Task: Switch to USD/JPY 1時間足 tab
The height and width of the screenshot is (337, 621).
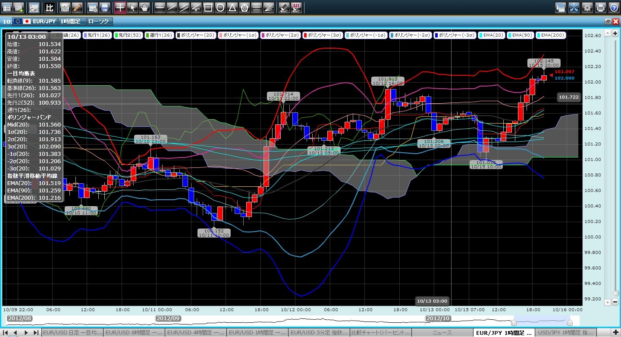Action: pyautogui.click(x=566, y=333)
